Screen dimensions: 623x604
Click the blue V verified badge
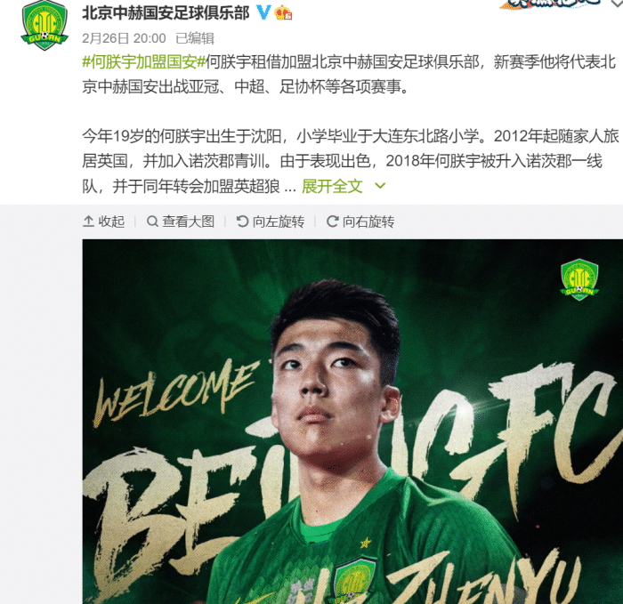pyautogui.click(x=263, y=12)
